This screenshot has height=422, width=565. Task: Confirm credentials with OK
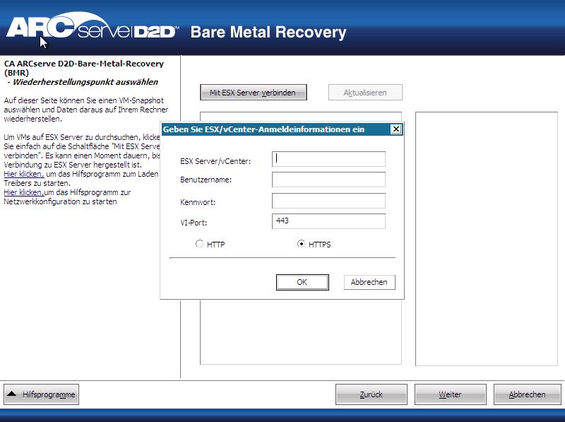click(302, 282)
